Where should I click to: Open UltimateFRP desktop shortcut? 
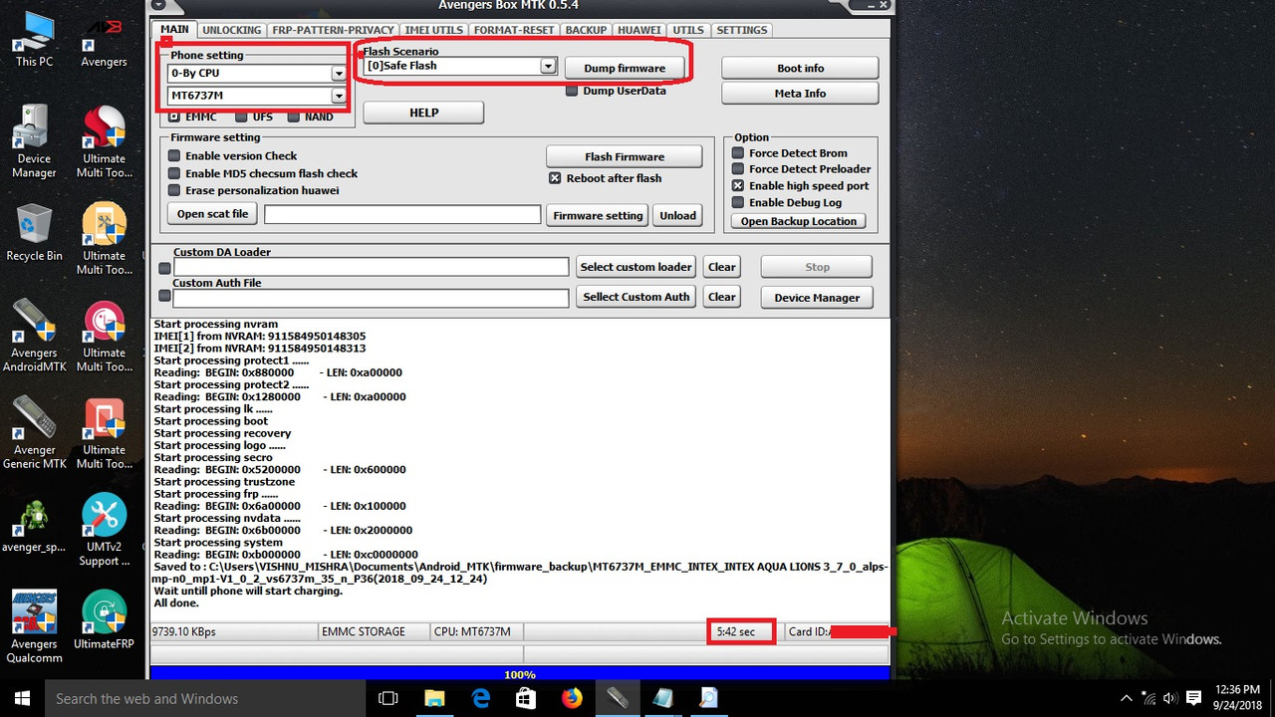pos(105,620)
